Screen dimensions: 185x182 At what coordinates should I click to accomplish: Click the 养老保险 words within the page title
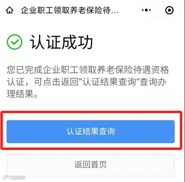point(86,10)
